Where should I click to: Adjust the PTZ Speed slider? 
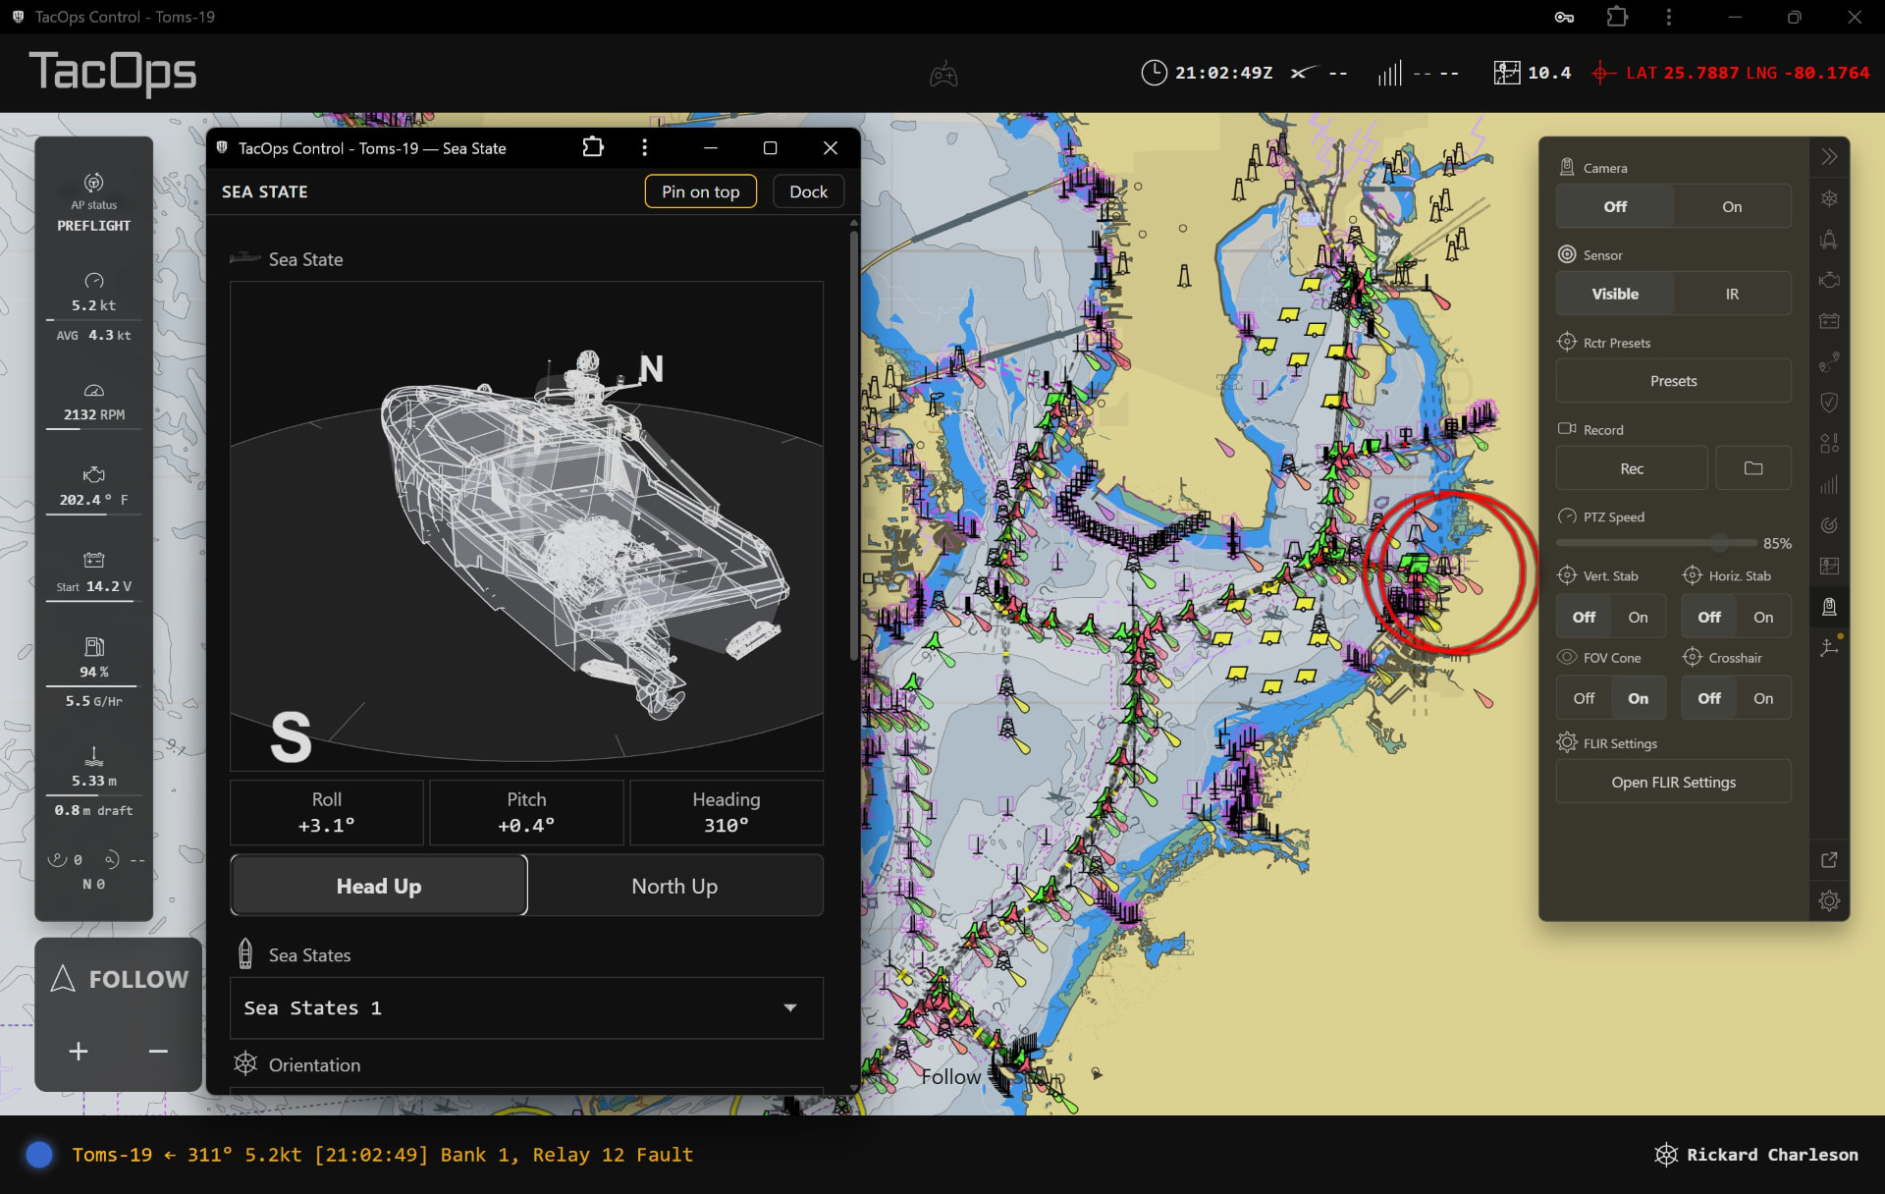pyautogui.click(x=1656, y=542)
